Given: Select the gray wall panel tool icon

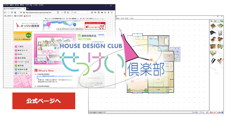Looking at the screenshot, I should click(x=220, y=33).
